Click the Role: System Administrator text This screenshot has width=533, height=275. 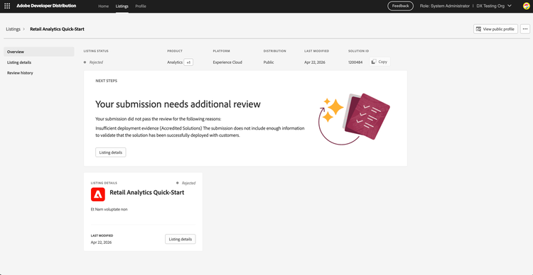pos(445,6)
